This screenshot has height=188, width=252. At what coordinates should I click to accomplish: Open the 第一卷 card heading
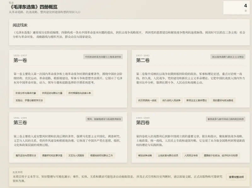[x=20, y=60]
